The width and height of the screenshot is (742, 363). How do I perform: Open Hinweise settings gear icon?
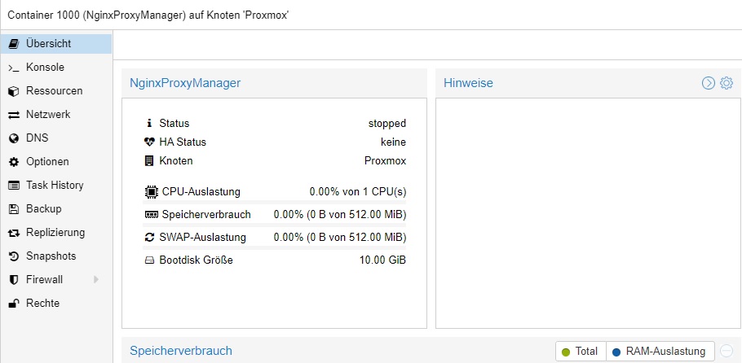point(727,83)
